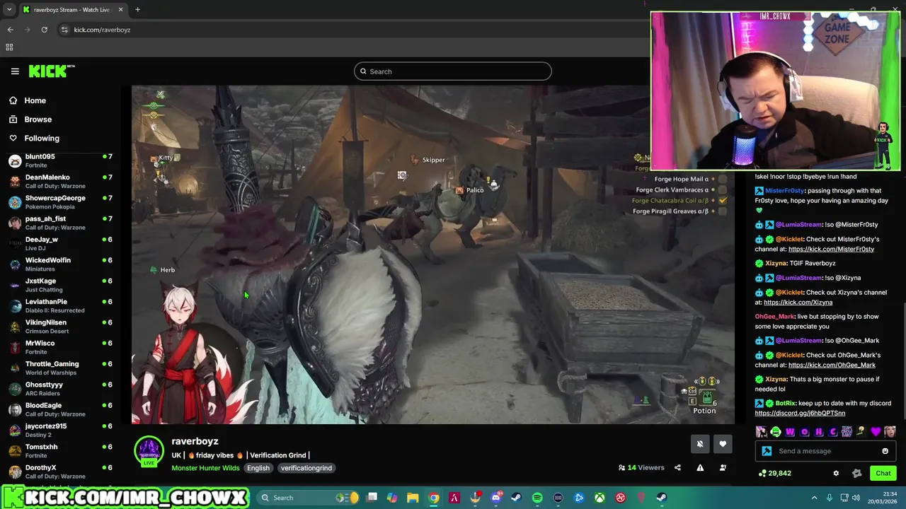
Task: Insert the purple heart emote
Action: 876,432
